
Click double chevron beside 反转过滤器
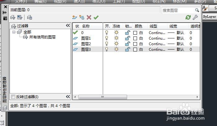pos(68,97)
